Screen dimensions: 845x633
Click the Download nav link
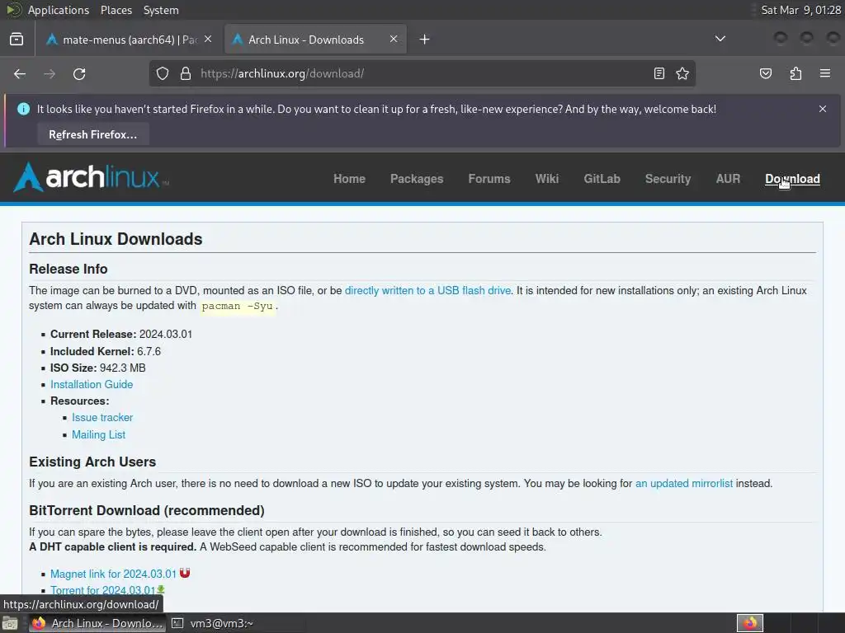point(792,179)
